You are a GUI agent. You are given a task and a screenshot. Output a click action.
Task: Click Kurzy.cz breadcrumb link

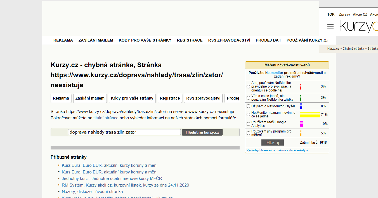[333, 49]
